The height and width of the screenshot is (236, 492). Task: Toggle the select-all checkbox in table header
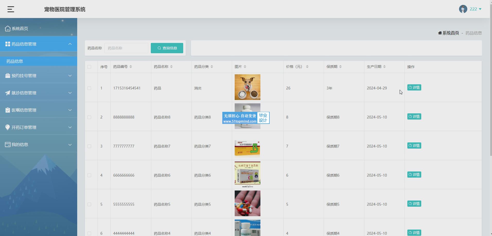tap(89, 67)
